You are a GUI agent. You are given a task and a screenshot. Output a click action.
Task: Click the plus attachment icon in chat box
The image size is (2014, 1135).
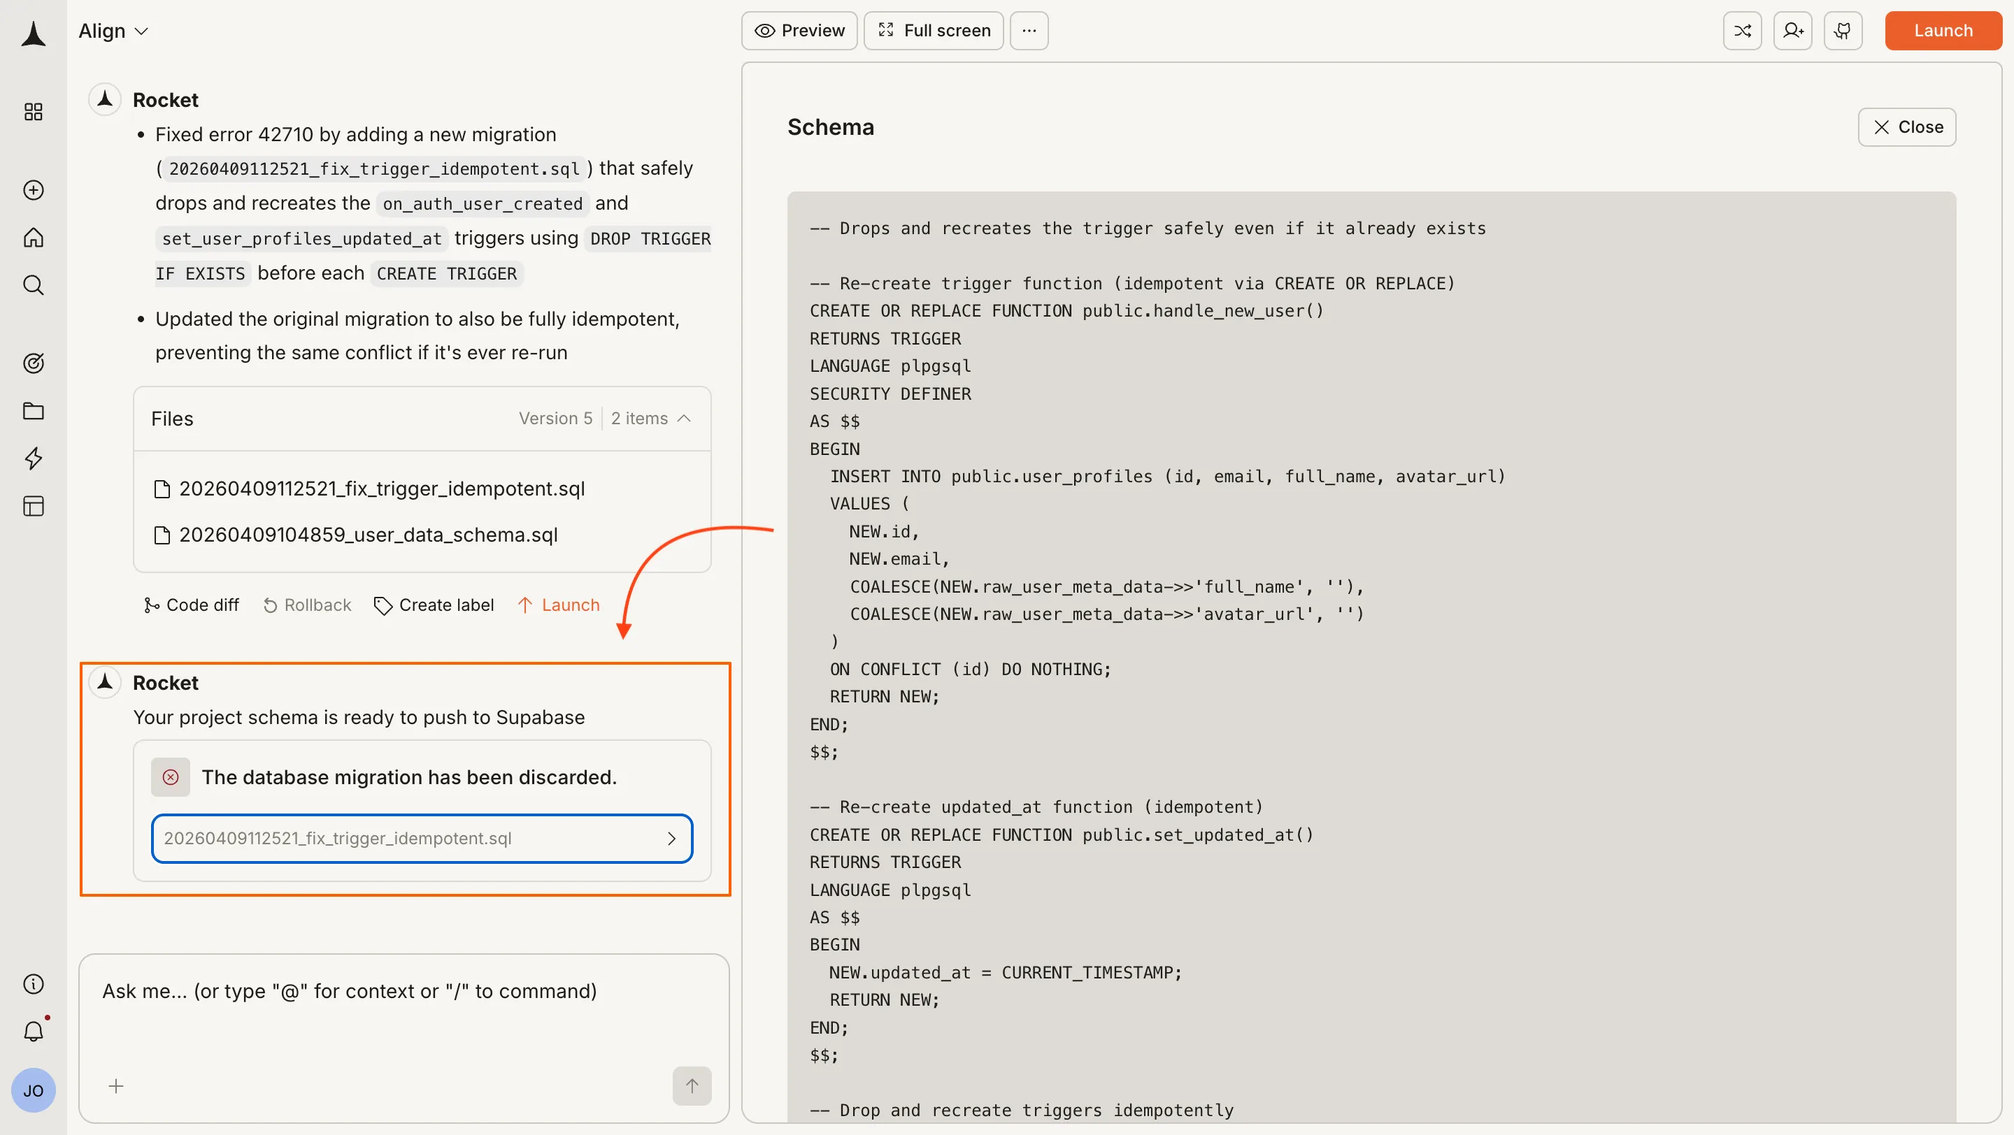coord(115,1086)
